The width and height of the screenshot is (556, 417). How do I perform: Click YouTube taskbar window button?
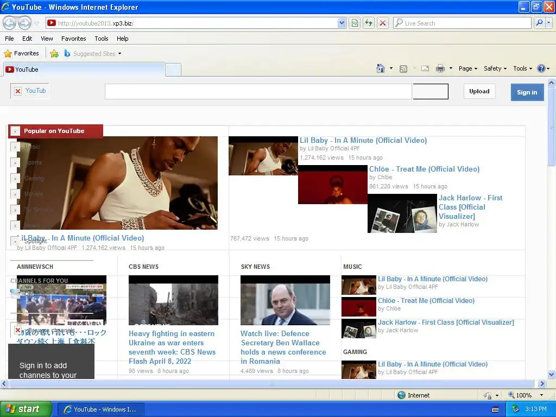(x=100, y=409)
